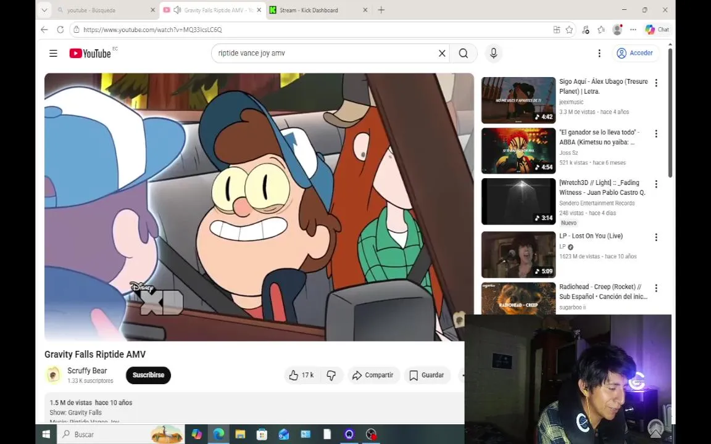Viewport: 711px width, 444px height.
Task: Click the browser address bar URL
Action: click(x=152, y=30)
